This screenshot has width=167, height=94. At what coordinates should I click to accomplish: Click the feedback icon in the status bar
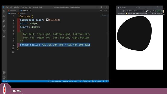click(103, 81)
